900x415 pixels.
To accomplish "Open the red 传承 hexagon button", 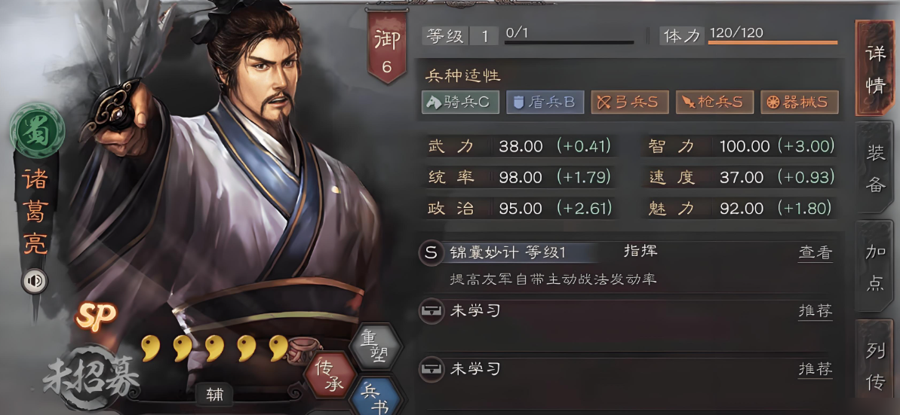I will pyautogui.click(x=328, y=375).
